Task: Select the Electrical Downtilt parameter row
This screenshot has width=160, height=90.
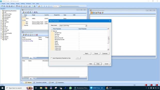Action: 79,38
